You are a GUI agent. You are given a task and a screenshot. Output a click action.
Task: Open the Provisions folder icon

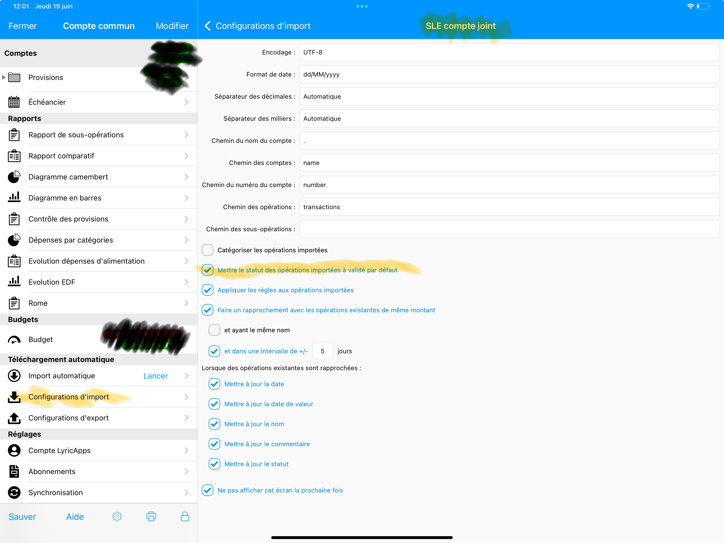tap(14, 78)
